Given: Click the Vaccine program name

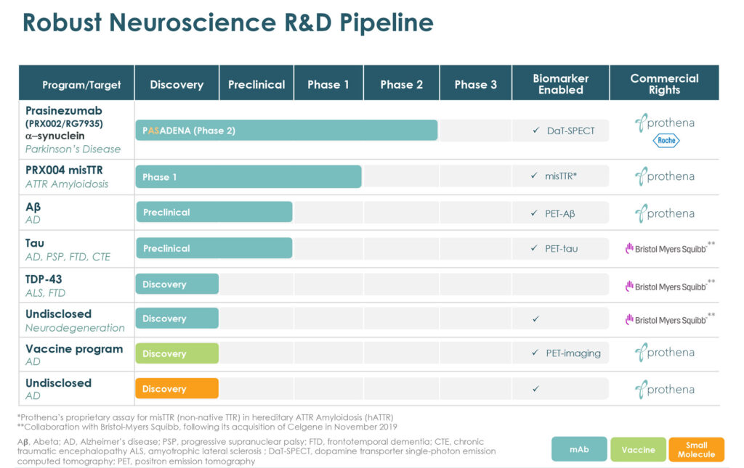Looking at the screenshot, I should [74, 349].
